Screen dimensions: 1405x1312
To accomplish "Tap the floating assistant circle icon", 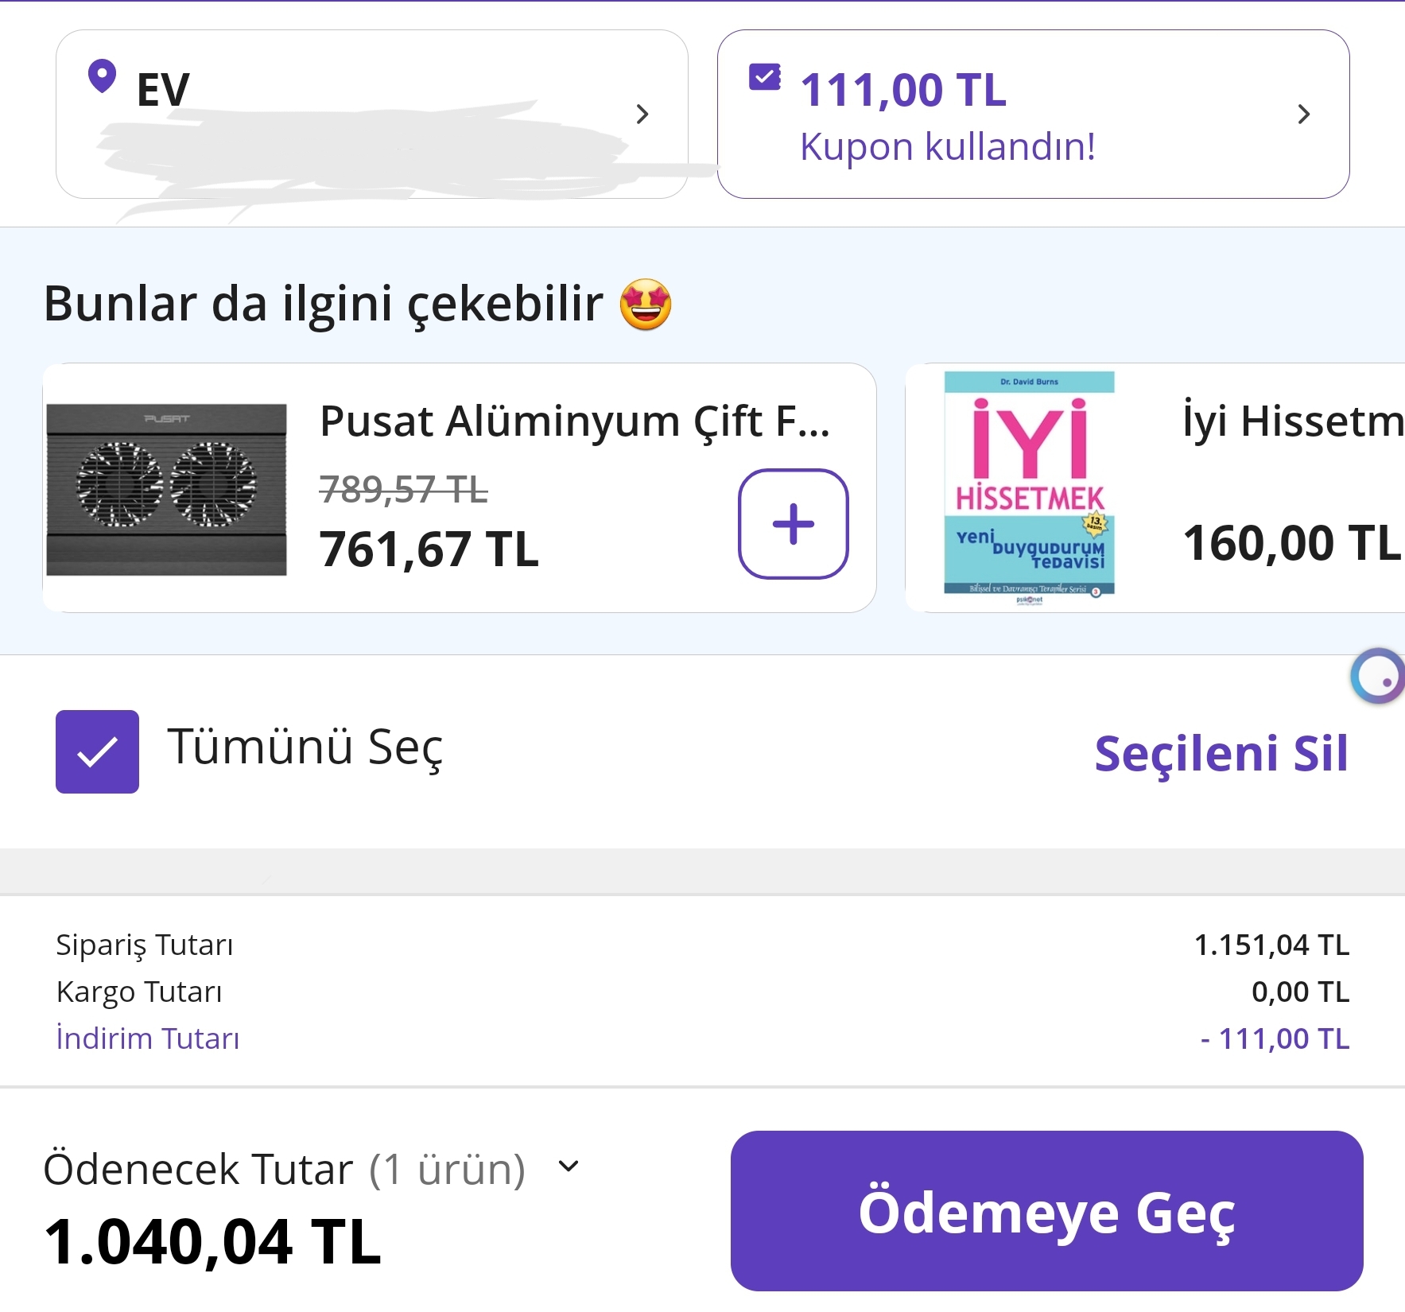I will [1379, 676].
